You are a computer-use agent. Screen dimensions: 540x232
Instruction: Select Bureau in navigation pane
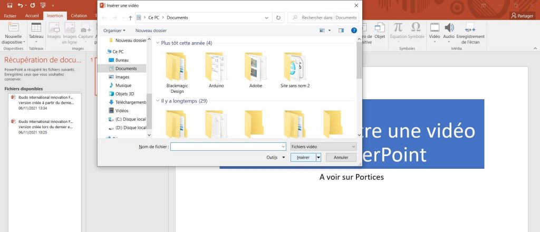point(122,60)
